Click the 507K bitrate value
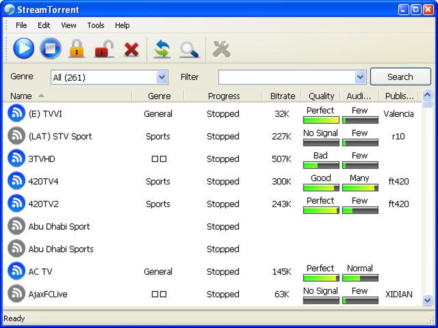Screen dimensions: 438x328 pos(282,159)
